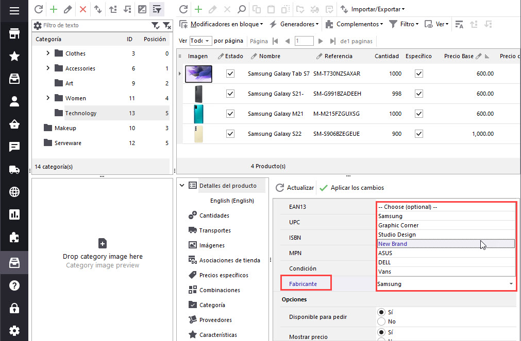521x341 pixels.
Task: Choose ASUS from the manufacturer list
Action: pos(446,253)
